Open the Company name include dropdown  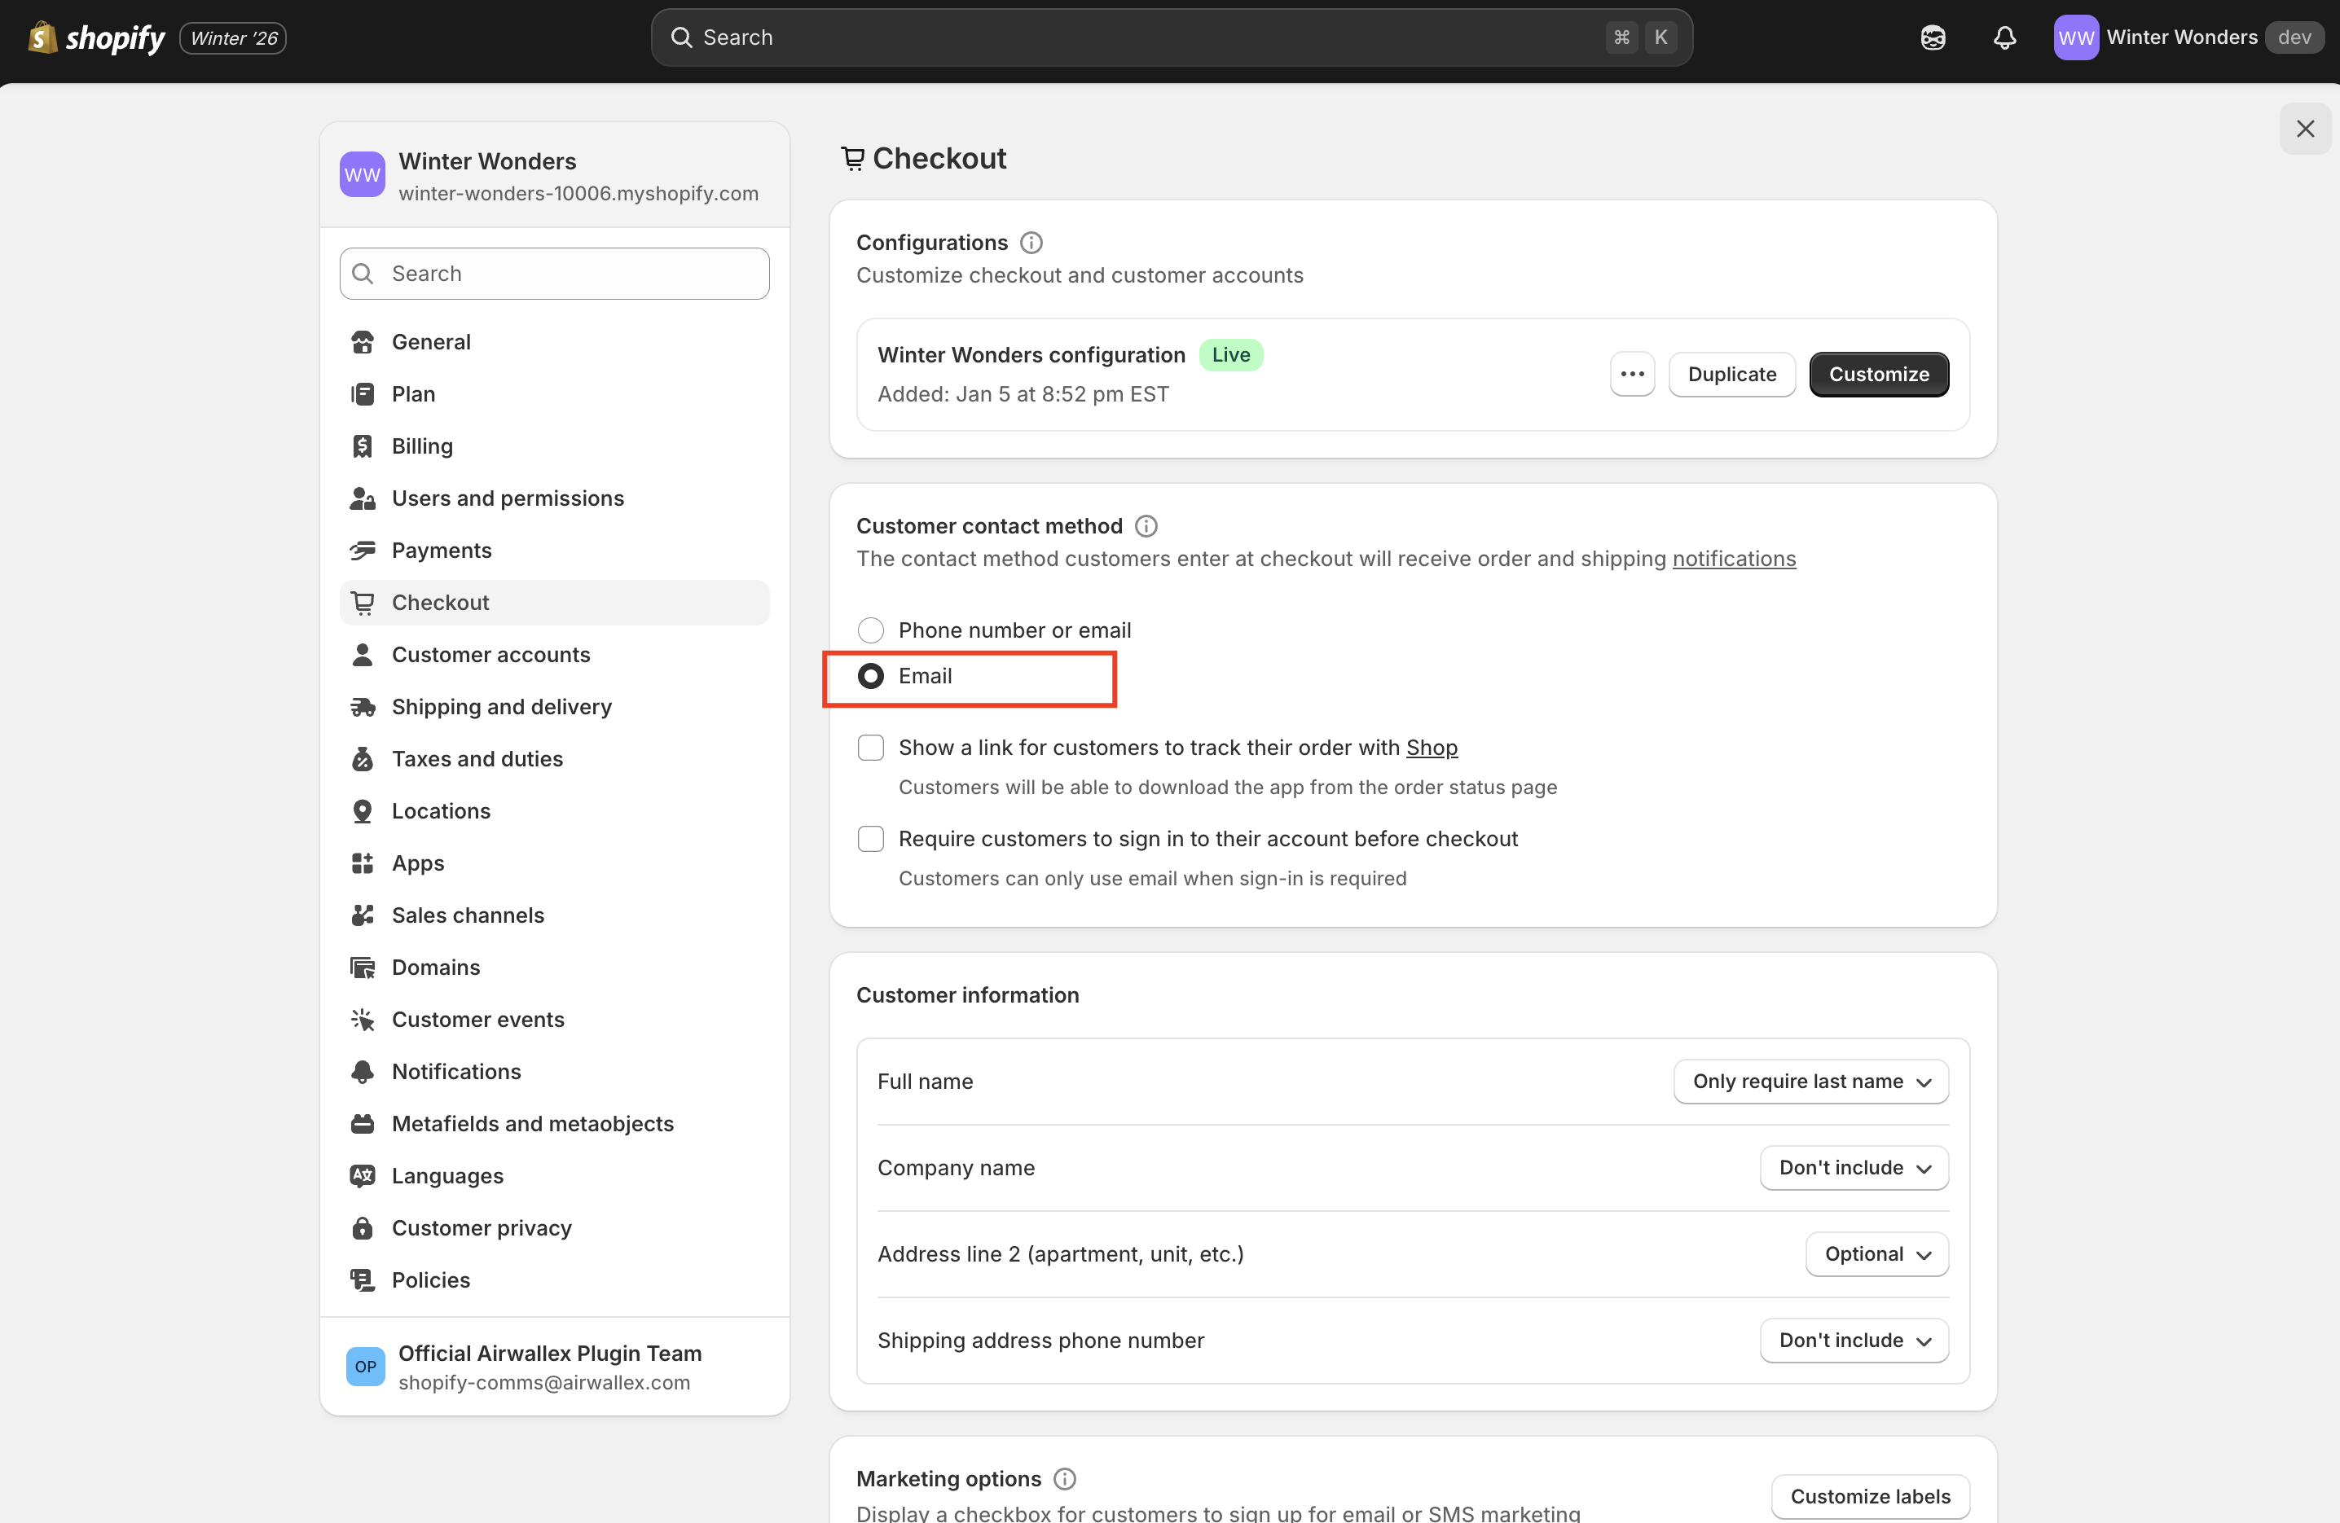click(1854, 1167)
